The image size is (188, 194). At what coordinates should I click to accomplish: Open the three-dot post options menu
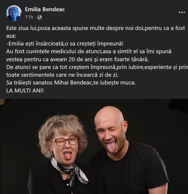[182, 12]
